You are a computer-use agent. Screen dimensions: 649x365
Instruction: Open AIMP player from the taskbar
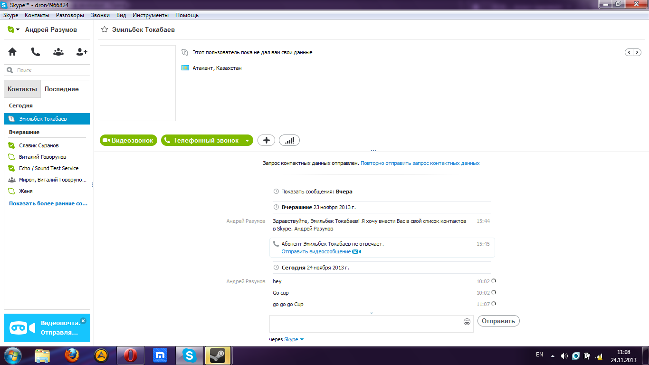101,355
